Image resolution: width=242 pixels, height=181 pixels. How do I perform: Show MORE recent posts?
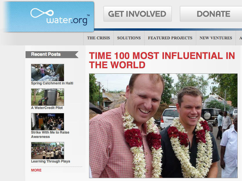(36, 170)
